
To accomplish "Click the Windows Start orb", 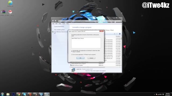I will tap(2, 94).
